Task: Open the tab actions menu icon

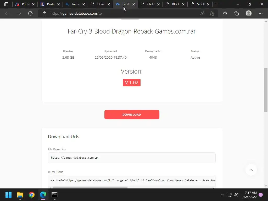Action: click(x=6, y=4)
